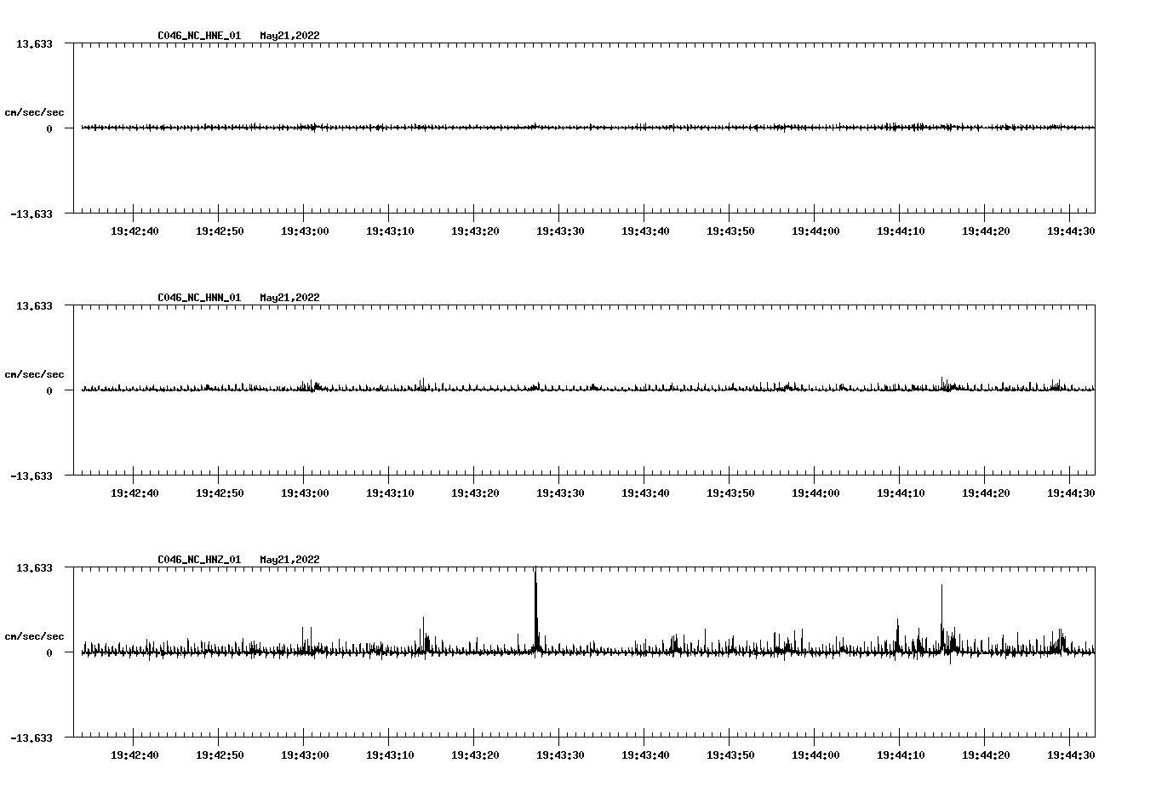Screen dimensions: 1156x786
Task: Click the 19:43:10 time label under HNN plot
Action: [x=390, y=493]
